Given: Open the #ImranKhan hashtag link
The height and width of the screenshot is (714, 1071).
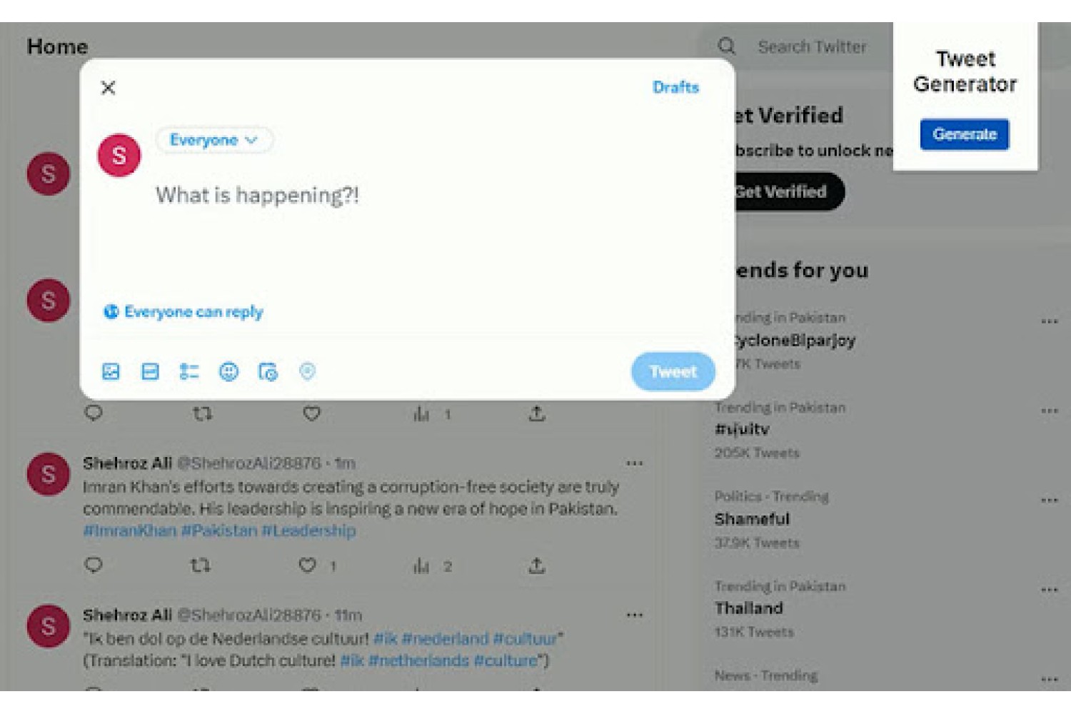Looking at the screenshot, I should point(130,531).
